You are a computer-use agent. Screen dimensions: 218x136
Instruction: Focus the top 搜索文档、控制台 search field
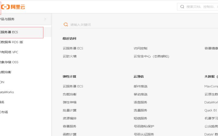tap(197, 7)
